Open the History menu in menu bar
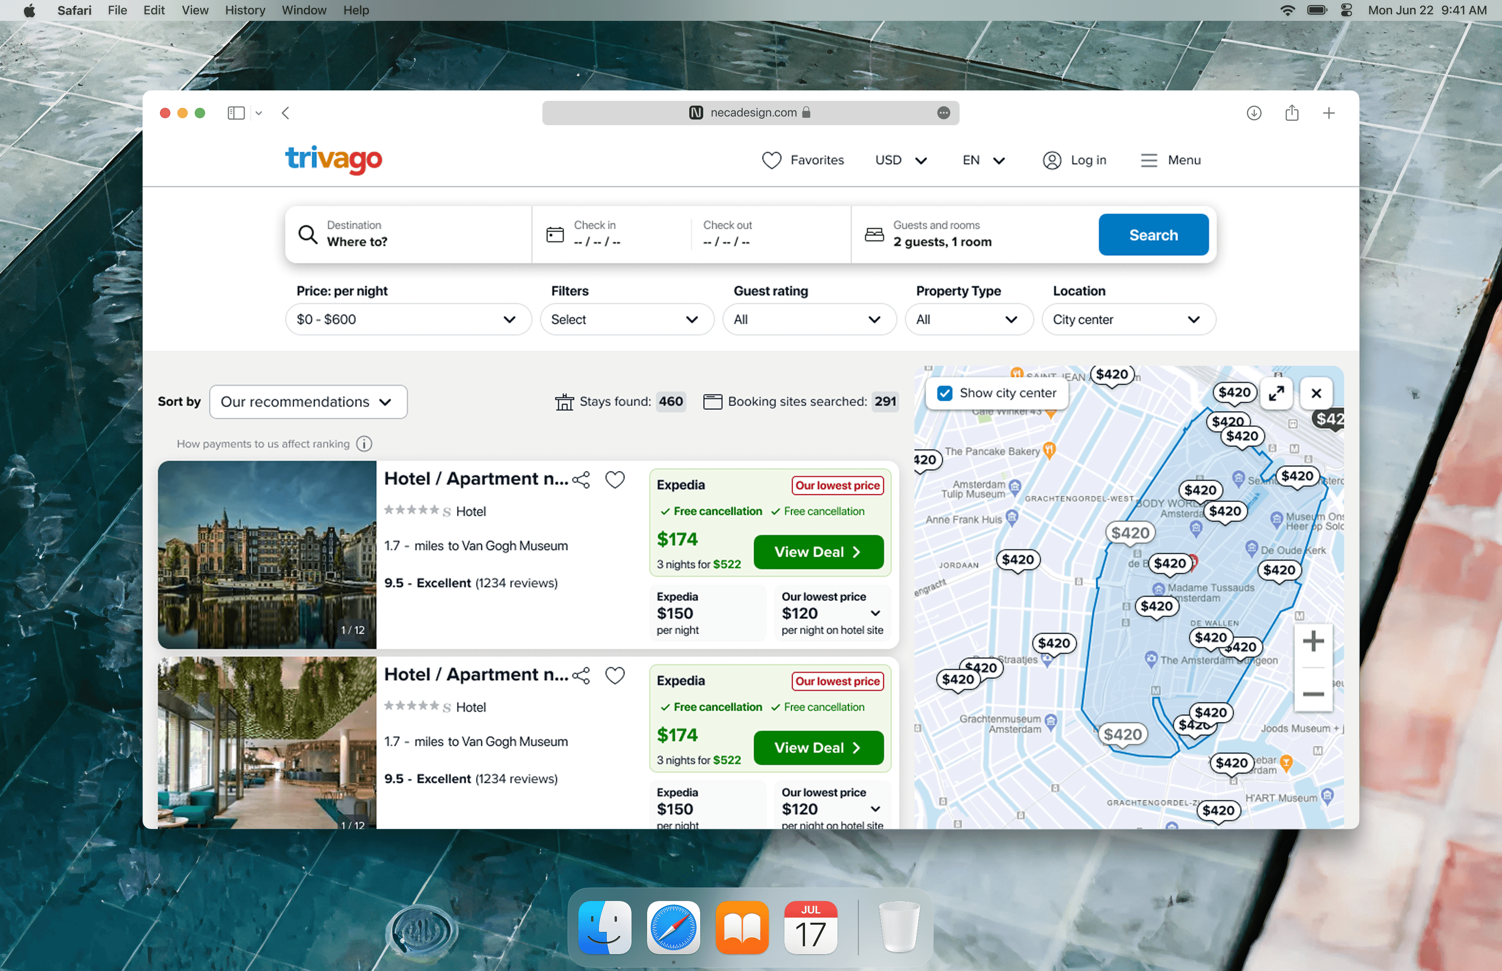This screenshot has width=1502, height=971. pyautogui.click(x=245, y=10)
